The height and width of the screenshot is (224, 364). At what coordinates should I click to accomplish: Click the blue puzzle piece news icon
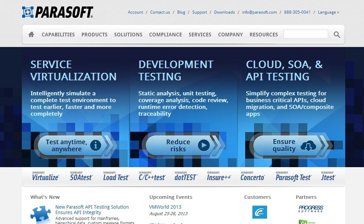point(41,214)
